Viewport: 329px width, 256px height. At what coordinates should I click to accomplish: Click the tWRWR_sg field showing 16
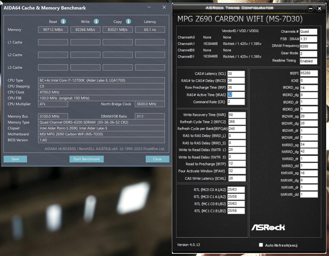pyautogui.click(x=309, y=173)
